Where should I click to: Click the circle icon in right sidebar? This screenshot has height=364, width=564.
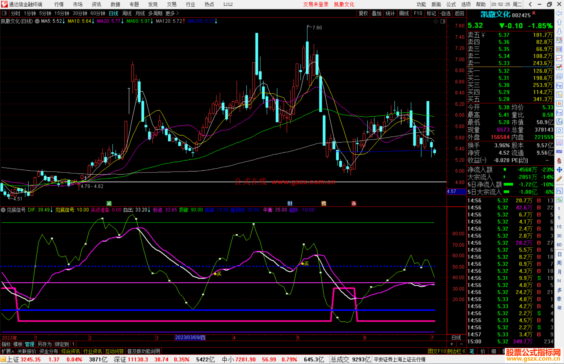click(559, 130)
